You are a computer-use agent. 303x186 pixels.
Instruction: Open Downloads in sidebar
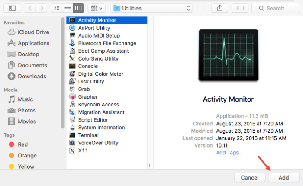coord(27,76)
